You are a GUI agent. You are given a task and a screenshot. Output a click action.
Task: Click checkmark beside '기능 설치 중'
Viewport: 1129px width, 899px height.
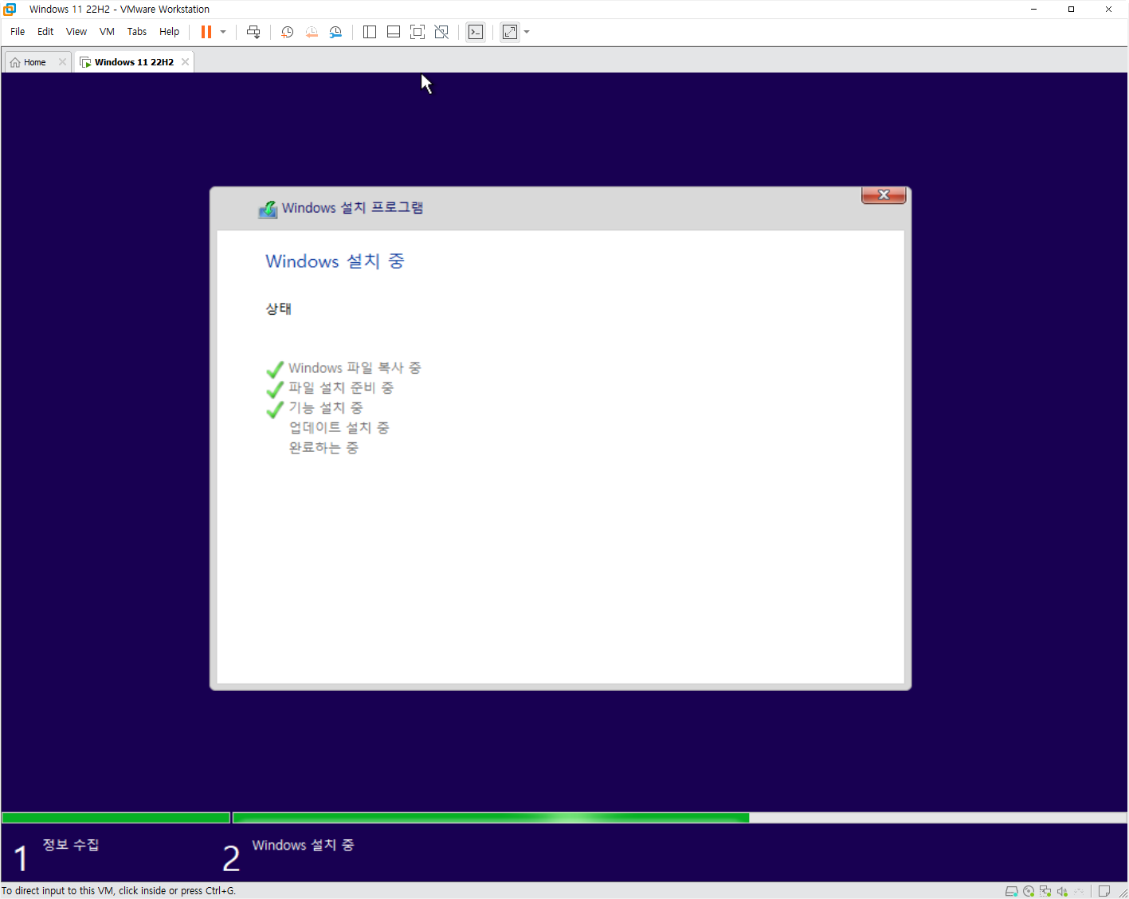275,410
